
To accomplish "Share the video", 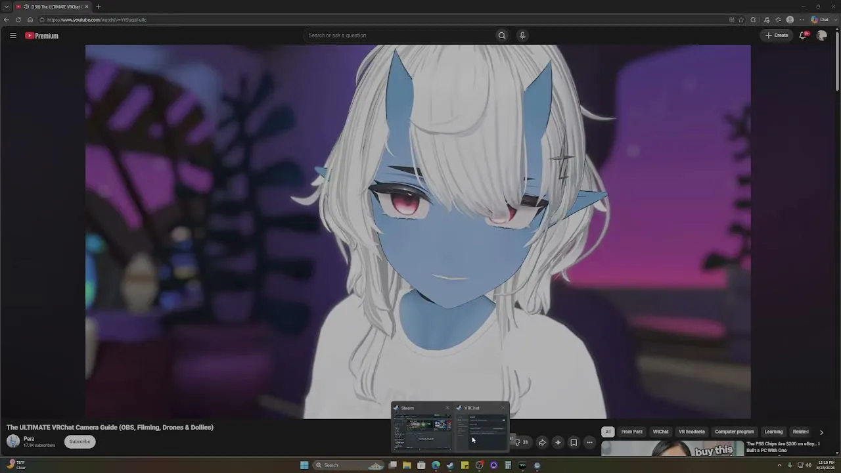I will 542,442.
